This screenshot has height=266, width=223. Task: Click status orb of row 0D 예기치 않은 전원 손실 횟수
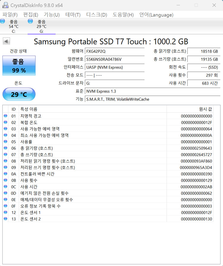coord(5,193)
